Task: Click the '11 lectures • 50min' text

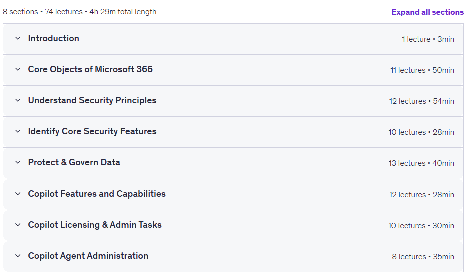Action: (x=422, y=70)
